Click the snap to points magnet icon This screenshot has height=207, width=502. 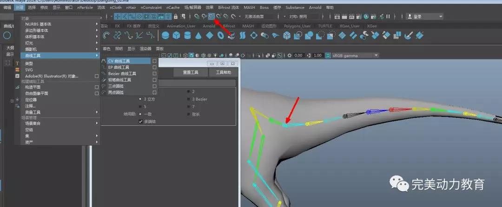click(212, 16)
